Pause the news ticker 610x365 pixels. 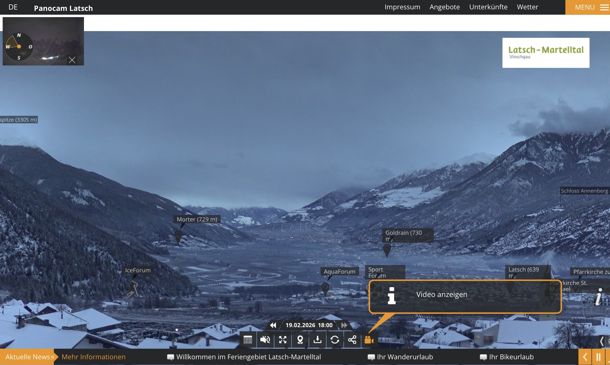click(598, 357)
